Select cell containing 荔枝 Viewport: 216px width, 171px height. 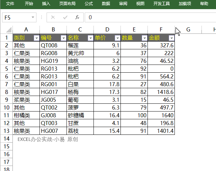click(80, 131)
